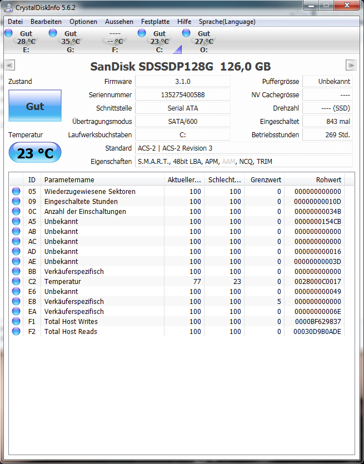Select the Eingeschaltete Stunden row
The width and height of the screenshot is (364, 464).
(177, 201)
